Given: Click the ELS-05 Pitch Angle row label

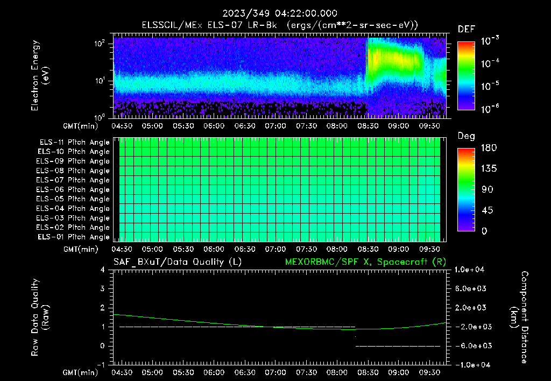Looking at the screenshot, I should (73, 199).
